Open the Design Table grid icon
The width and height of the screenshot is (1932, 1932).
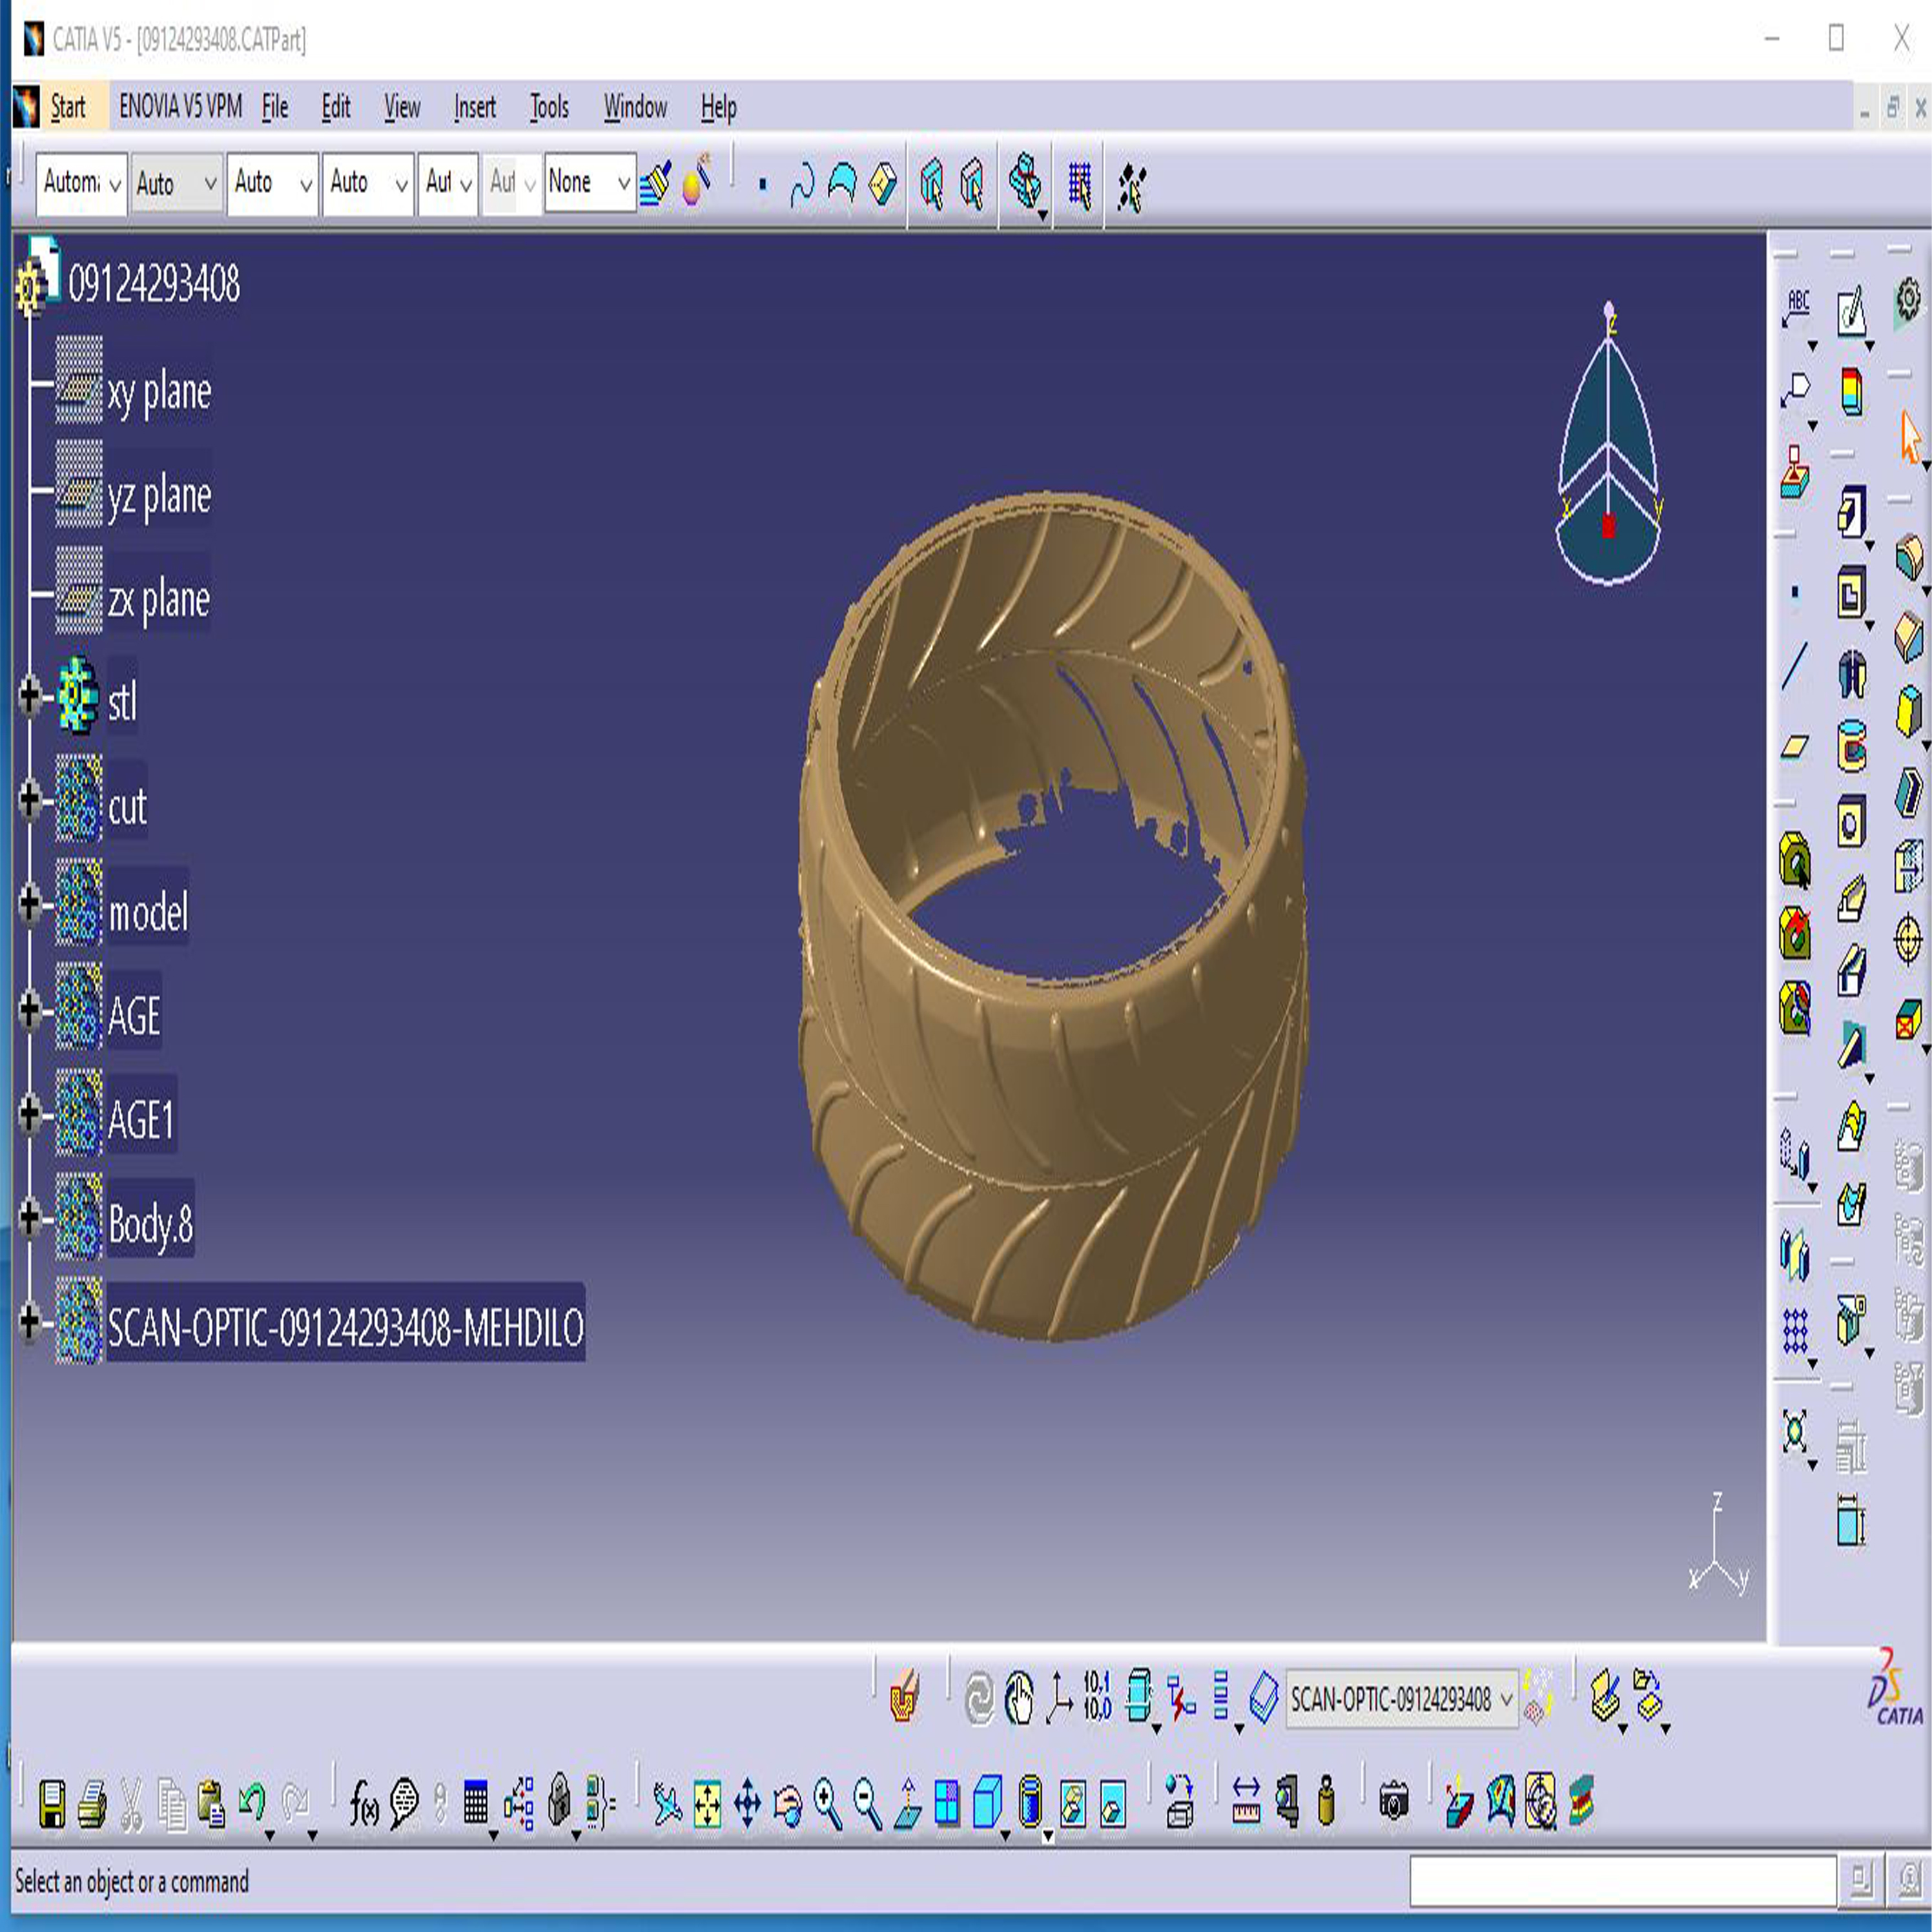click(x=476, y=1804)
